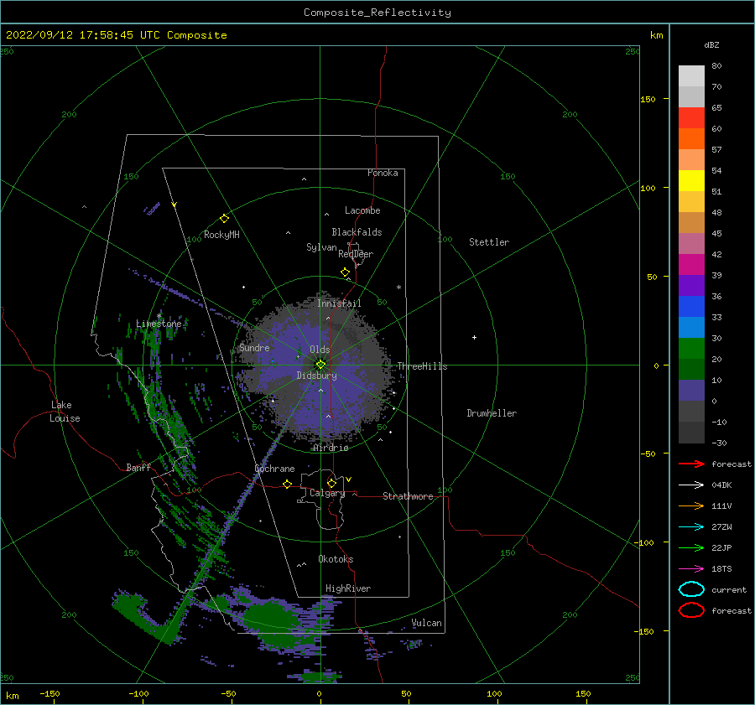
Task: Click the Lake Louise label
Action: click(x=65, y=412)
